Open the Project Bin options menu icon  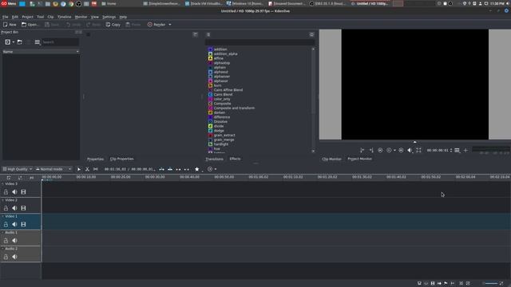(38, 42)
